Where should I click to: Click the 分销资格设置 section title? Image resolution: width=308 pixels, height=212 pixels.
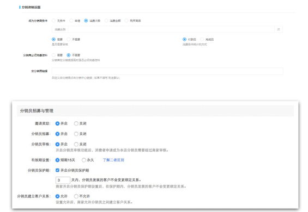[x=31, y=7]
